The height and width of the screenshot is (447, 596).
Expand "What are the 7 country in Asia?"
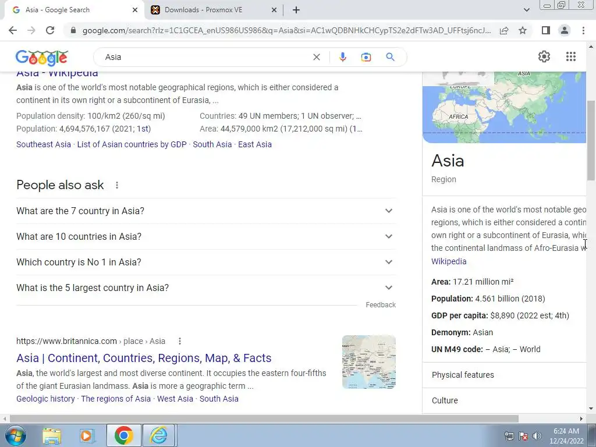[x=206, y=211]
